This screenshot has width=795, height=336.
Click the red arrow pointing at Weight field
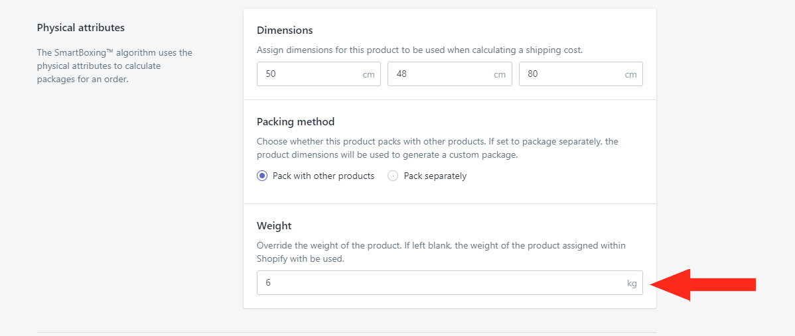pos(703,285)
